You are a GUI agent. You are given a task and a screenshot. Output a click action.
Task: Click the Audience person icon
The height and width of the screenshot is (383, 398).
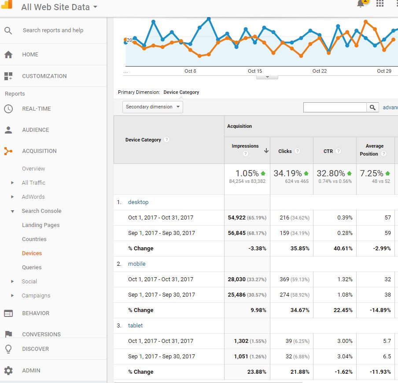click(9, 130)
